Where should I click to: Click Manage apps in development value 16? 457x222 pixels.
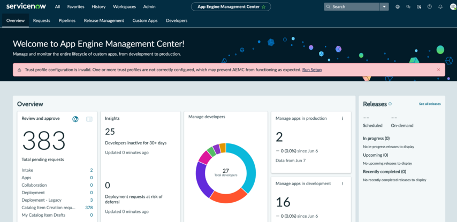[283, 202]
